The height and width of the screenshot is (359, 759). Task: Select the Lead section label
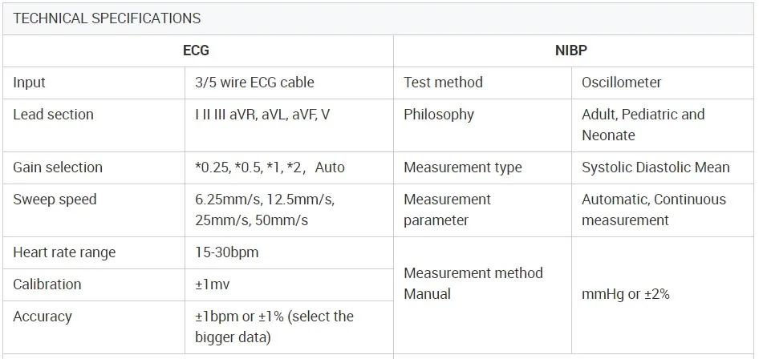53,115
